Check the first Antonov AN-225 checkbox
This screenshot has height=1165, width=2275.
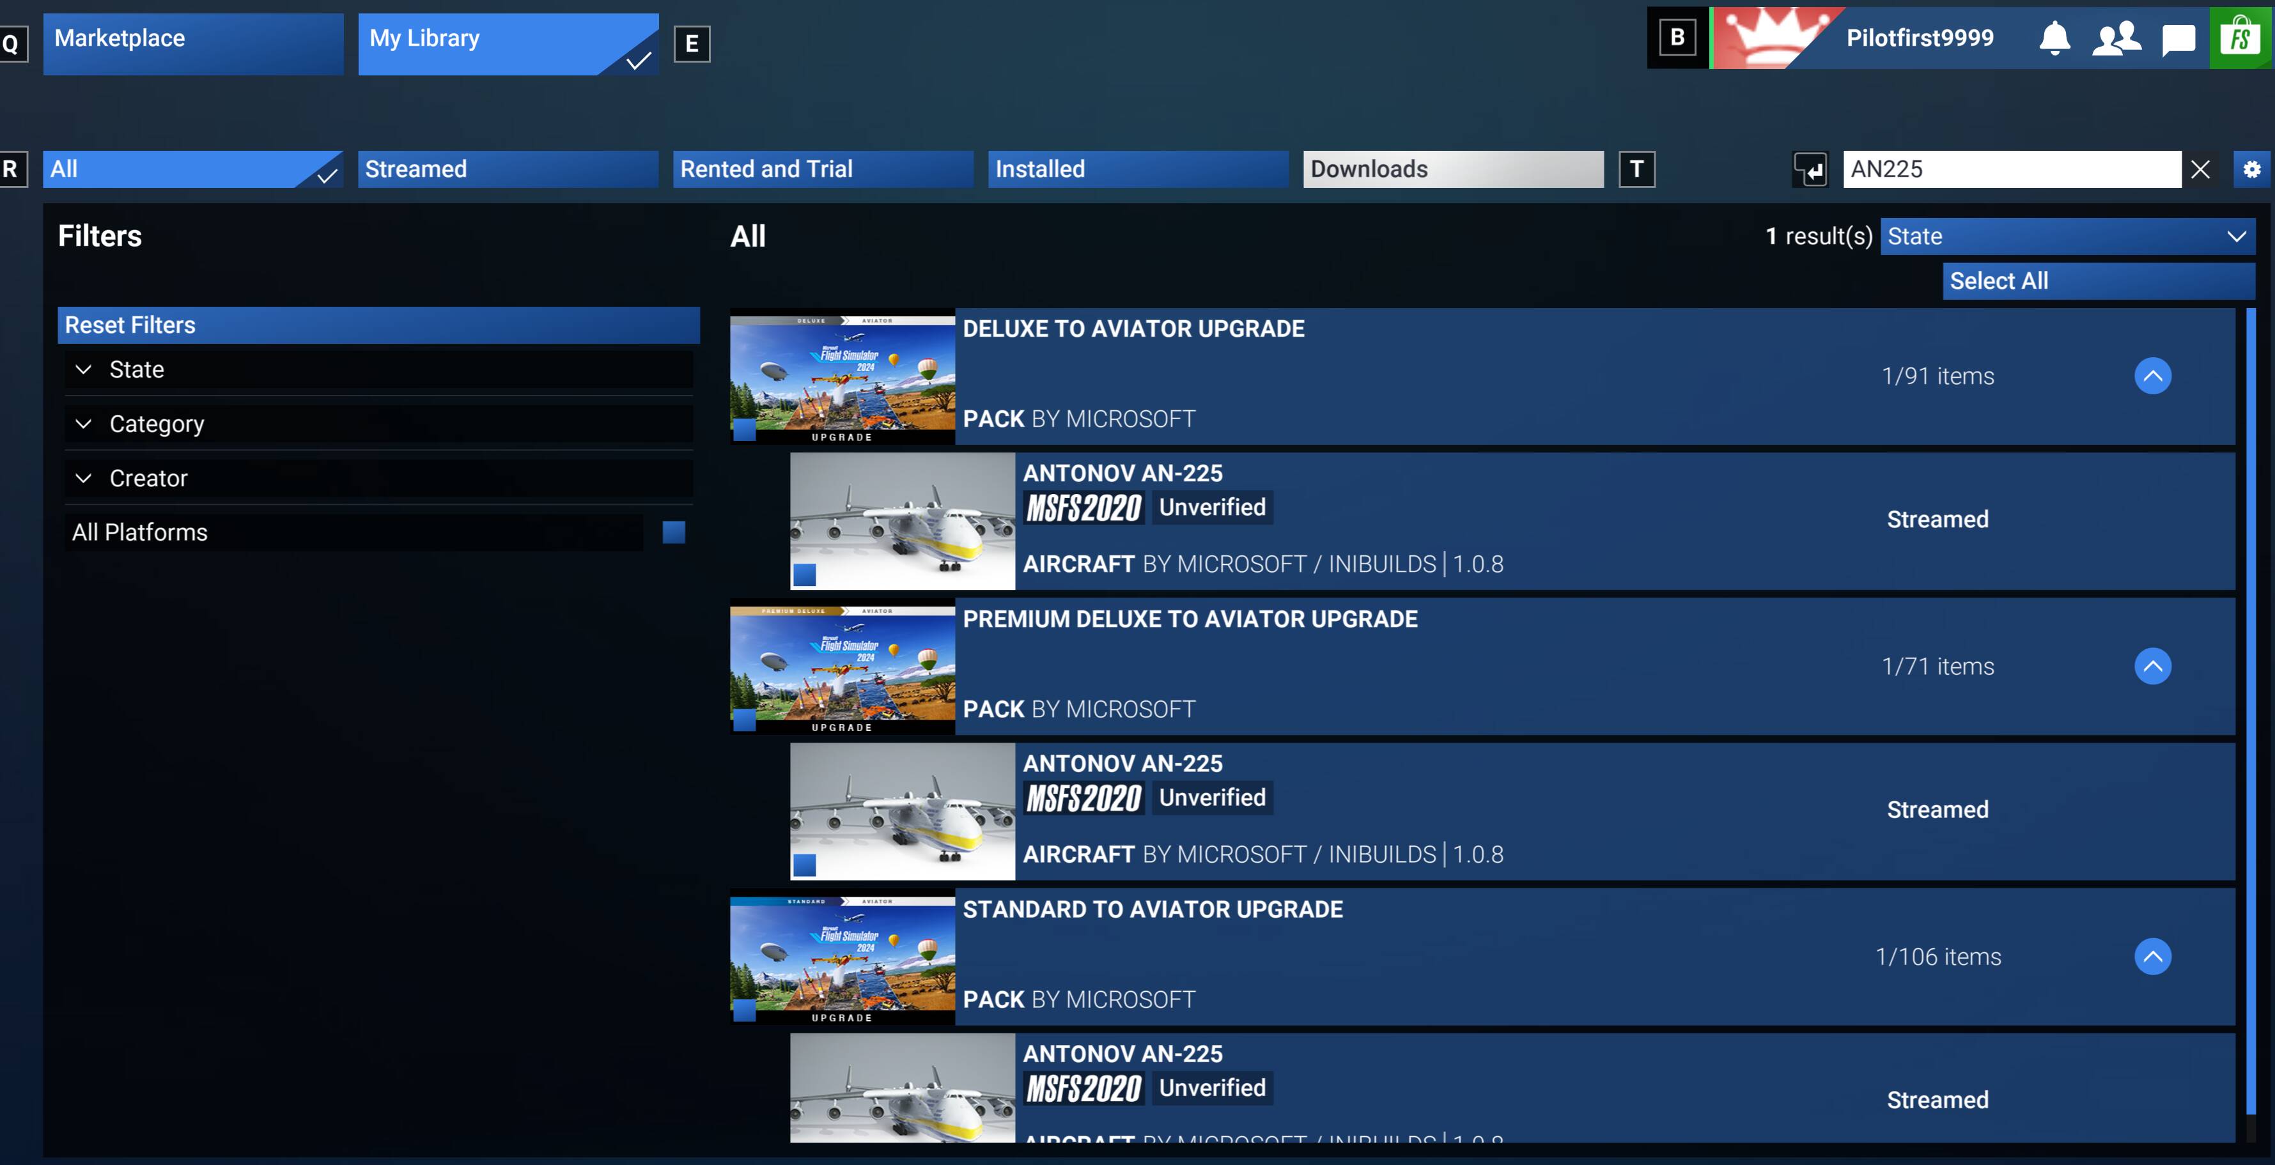pos(805,575)
